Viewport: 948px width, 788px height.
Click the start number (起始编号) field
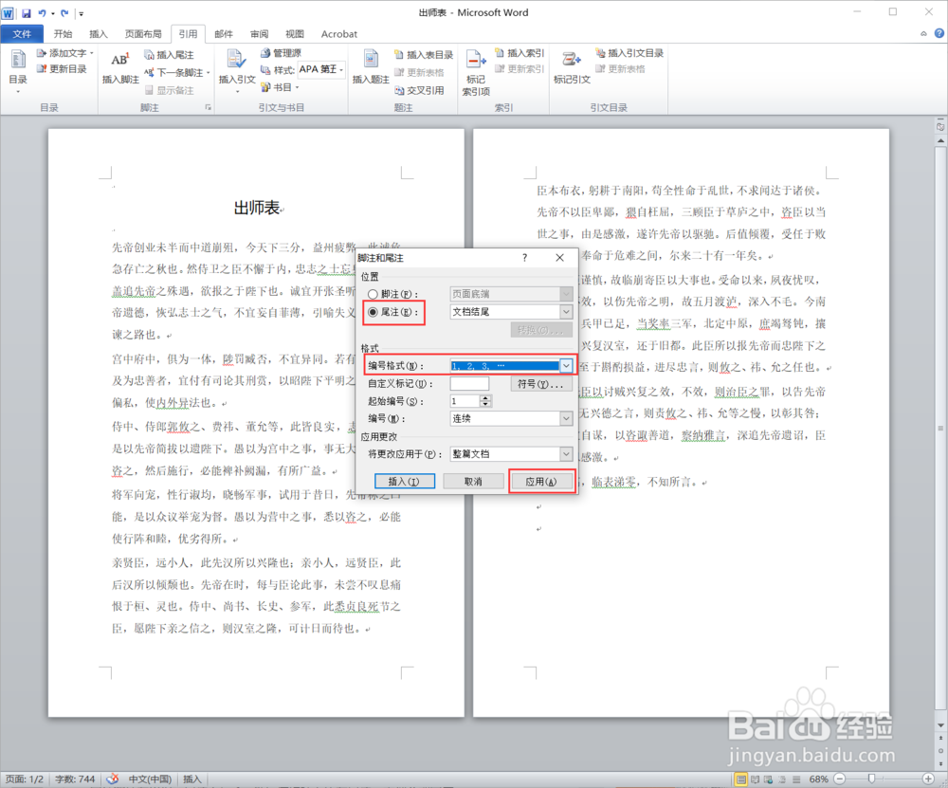point(465,401)
